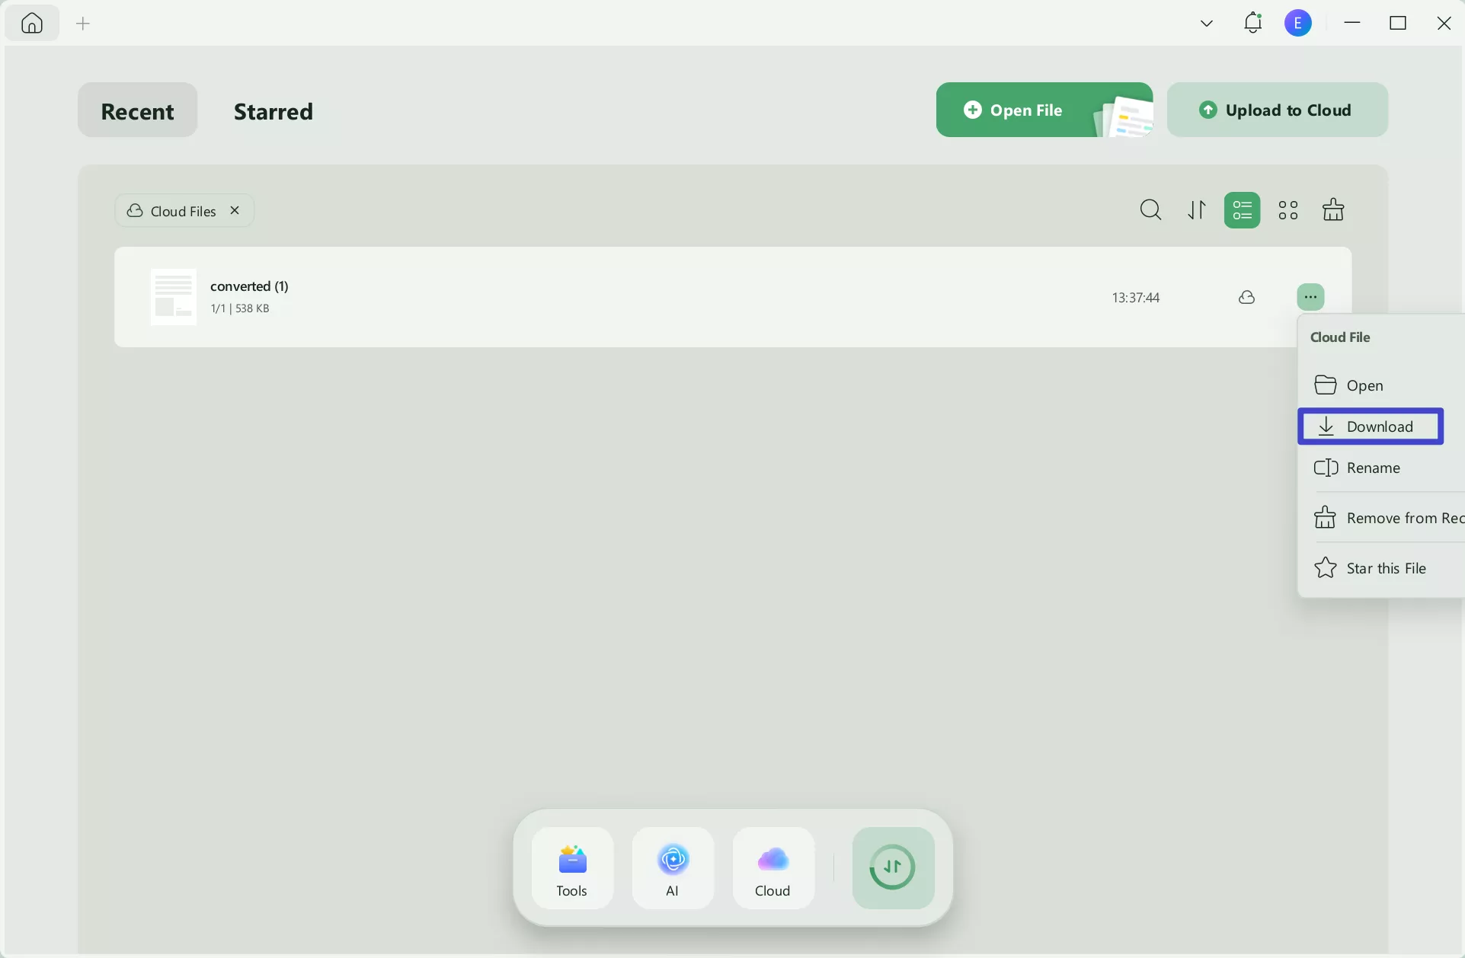Screen dimensions: 1465x958
Task: Click the converted (1) file thumbnail
Action: coord(173,297)
